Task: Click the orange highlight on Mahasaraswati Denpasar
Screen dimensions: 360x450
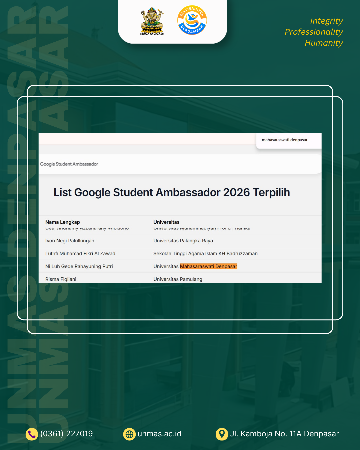Action: coord(208,266)
